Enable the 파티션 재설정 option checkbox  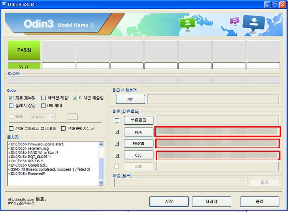[x=43, y=98]
